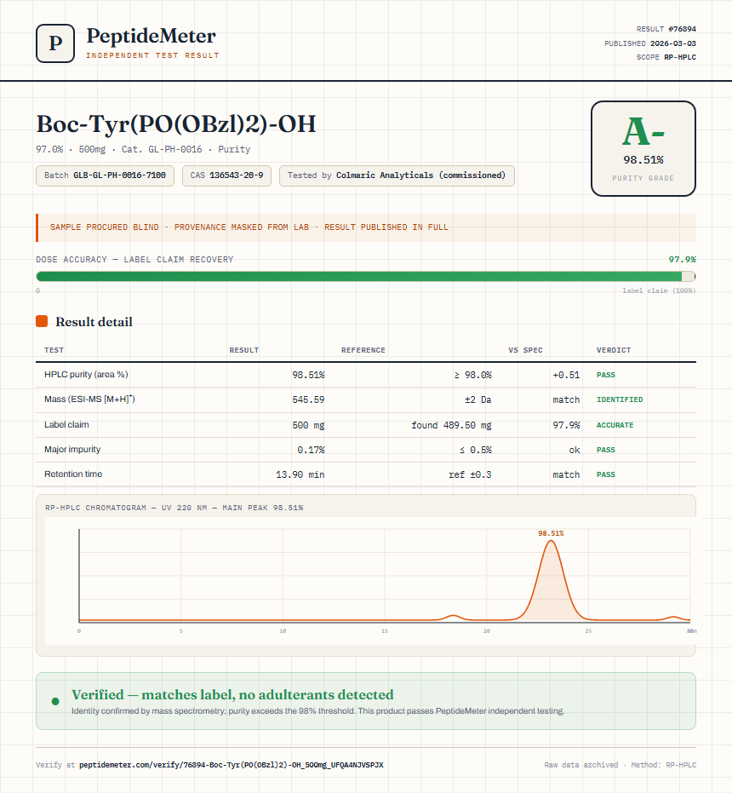Click the Boc-Tyr(PO(OBzl)2)-OH product title
732x793 pixels.
click(x=176, y=124)
